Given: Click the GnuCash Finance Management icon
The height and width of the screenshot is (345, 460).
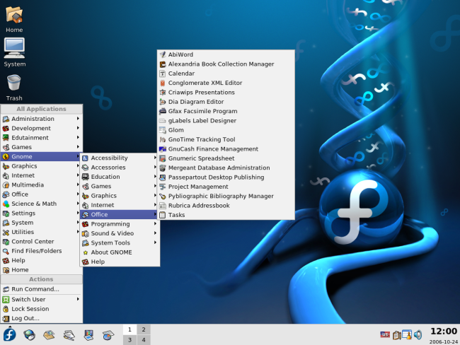Looking at the screenshot, I should click(x=163, y=149).
